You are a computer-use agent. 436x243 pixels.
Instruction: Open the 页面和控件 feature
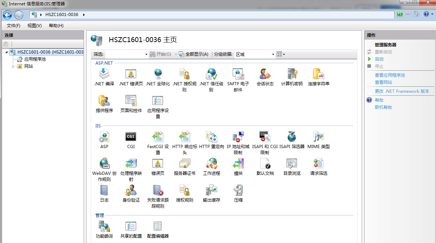[131, 104]
